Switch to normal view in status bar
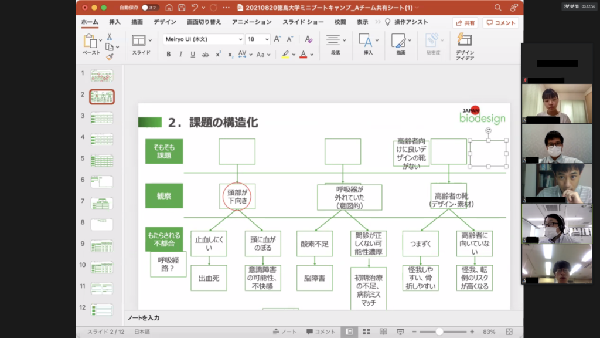The height and width of the screenshot is (338, 600). click(x=349, y=332)
